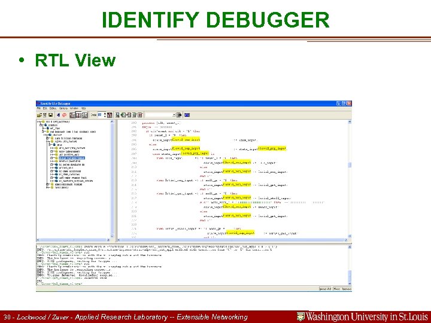Screen dimensions: 431x323
Task: Click the blue rectangular icon at toolbar end
Action: pos(187,115)
